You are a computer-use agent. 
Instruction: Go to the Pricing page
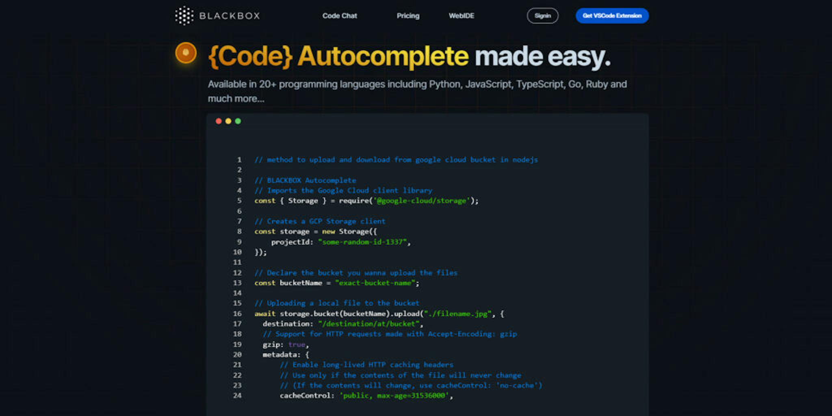tap(408, 16)
